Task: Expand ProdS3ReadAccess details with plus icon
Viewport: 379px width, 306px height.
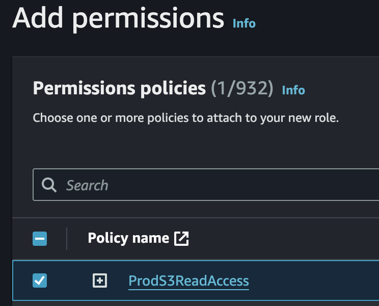Action: coord(100,280)
